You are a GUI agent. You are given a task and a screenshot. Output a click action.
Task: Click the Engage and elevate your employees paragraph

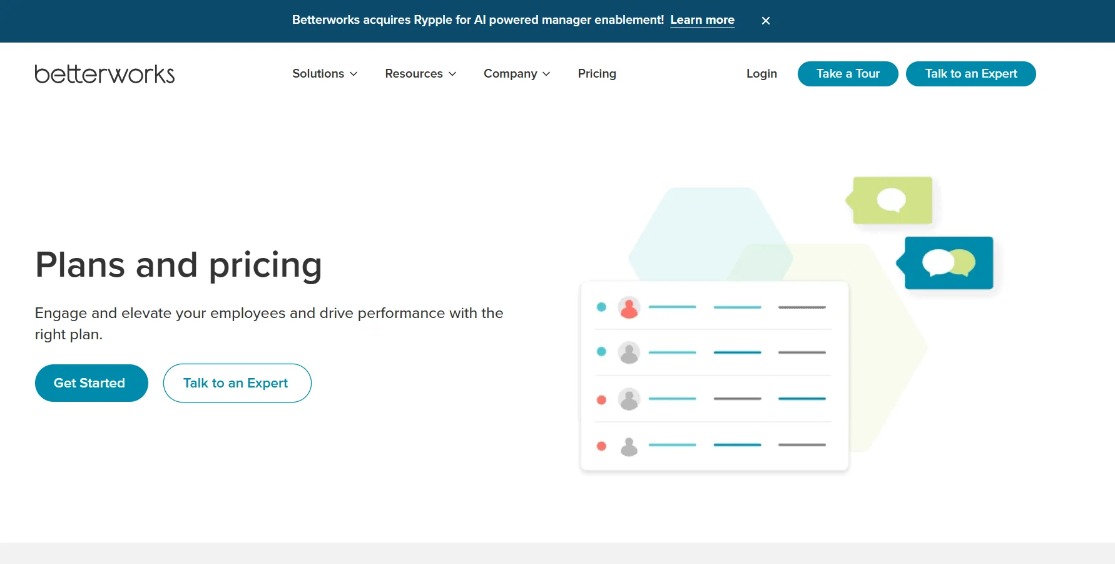[x=269, y=324]
